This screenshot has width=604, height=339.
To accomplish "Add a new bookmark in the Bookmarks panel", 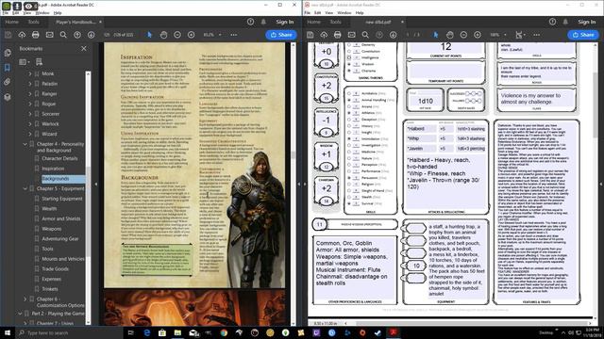I will pyautogui.click(x=39, y=62).
